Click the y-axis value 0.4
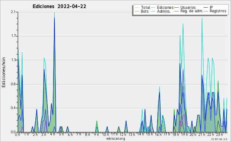The width and height of the screenshot is (231, 142). tap(13, 108)
